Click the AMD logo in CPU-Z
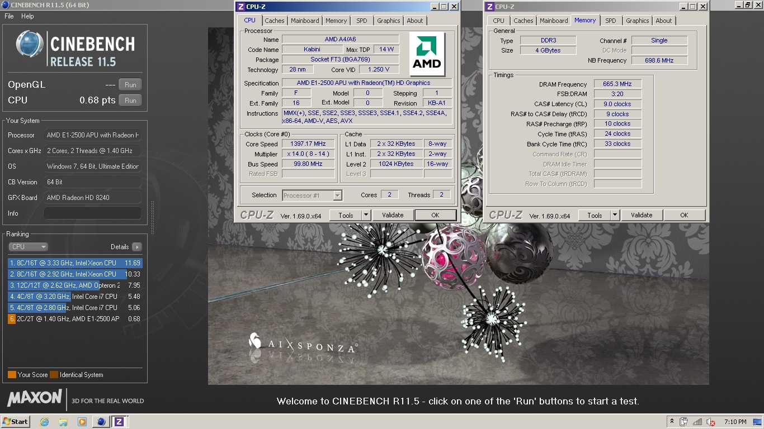The height and width of the screenshot is (429, 764). [427, 54]
